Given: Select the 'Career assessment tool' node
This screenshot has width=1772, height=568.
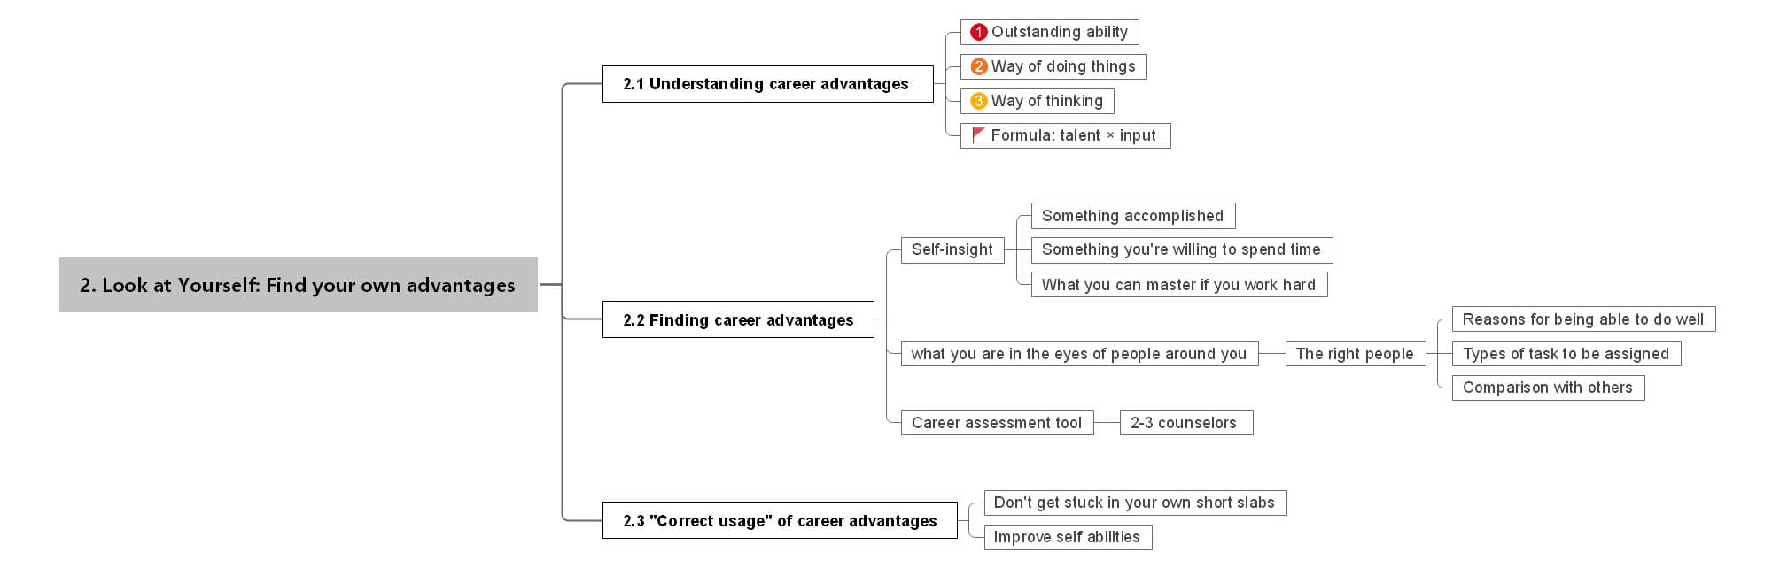Looking at the screenshot, I should click(x=997, y=423).
